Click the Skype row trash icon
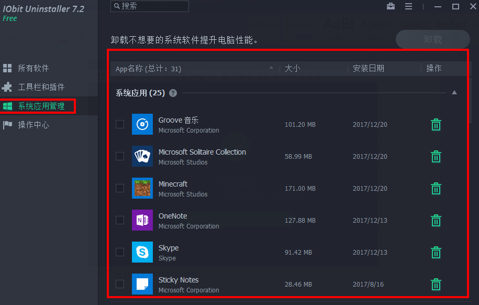The height and width of the screenshot is (305, 479). (436, 253)
